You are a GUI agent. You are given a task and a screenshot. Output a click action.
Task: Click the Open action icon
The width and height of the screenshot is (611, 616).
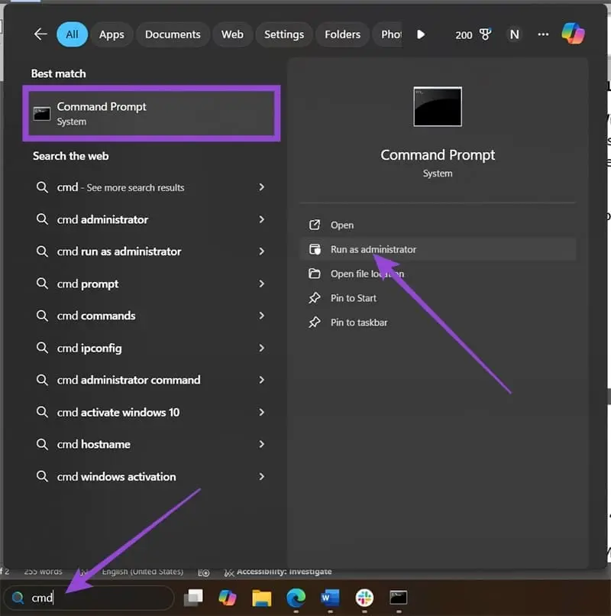[315, 225]
